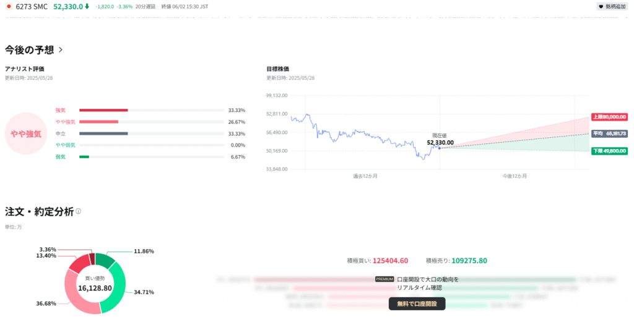Click the 買い優勢 donut chart center
This screenshot has height=322, width=634.
coord(95,284)
